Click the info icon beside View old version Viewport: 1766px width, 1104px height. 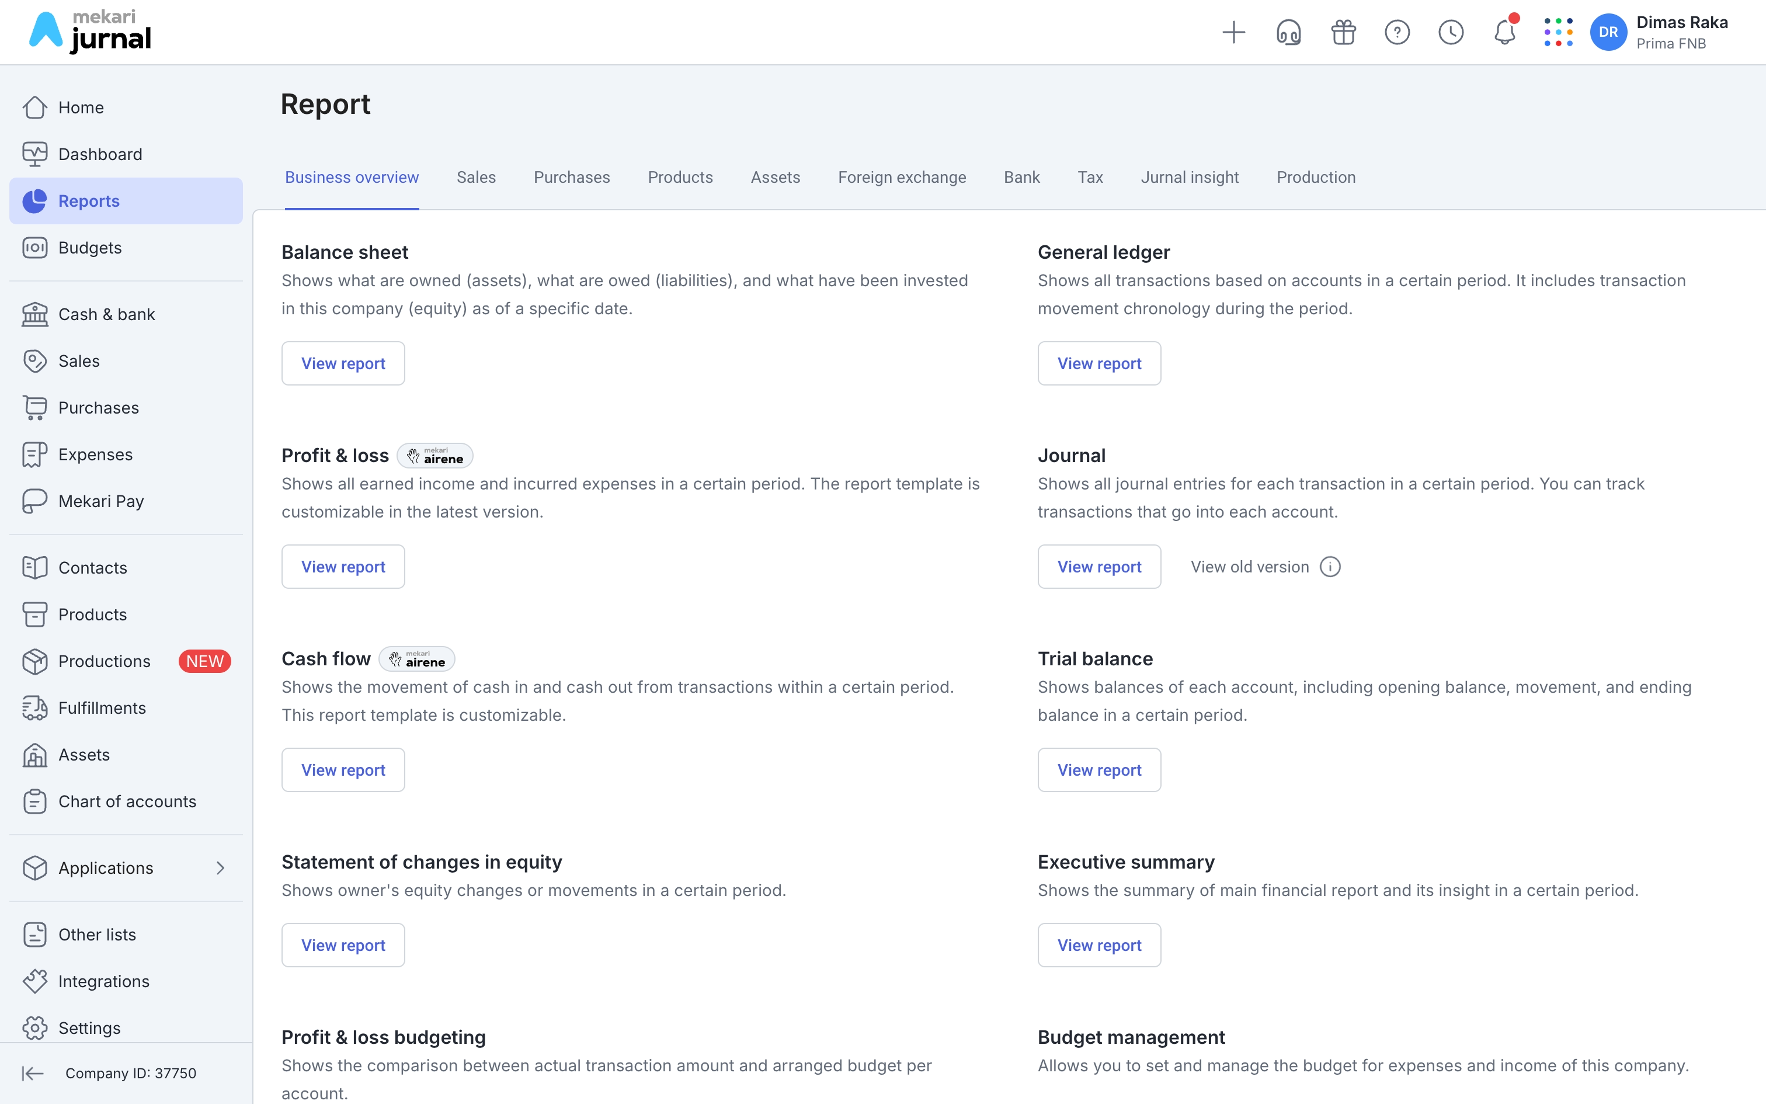point(1330,567)
